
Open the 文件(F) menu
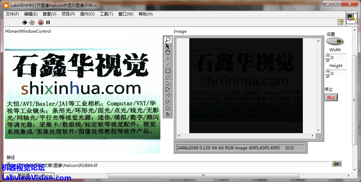(x=12, y=14)
